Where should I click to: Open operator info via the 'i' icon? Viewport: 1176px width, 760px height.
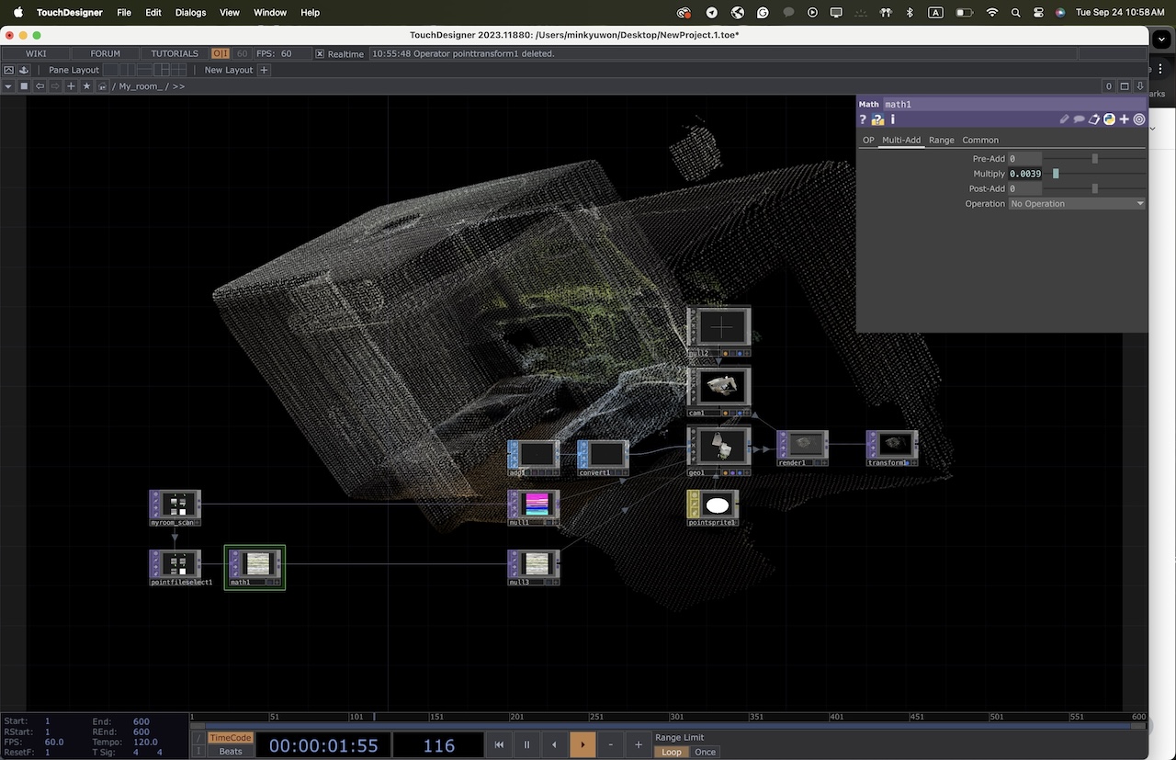(893, 119)
